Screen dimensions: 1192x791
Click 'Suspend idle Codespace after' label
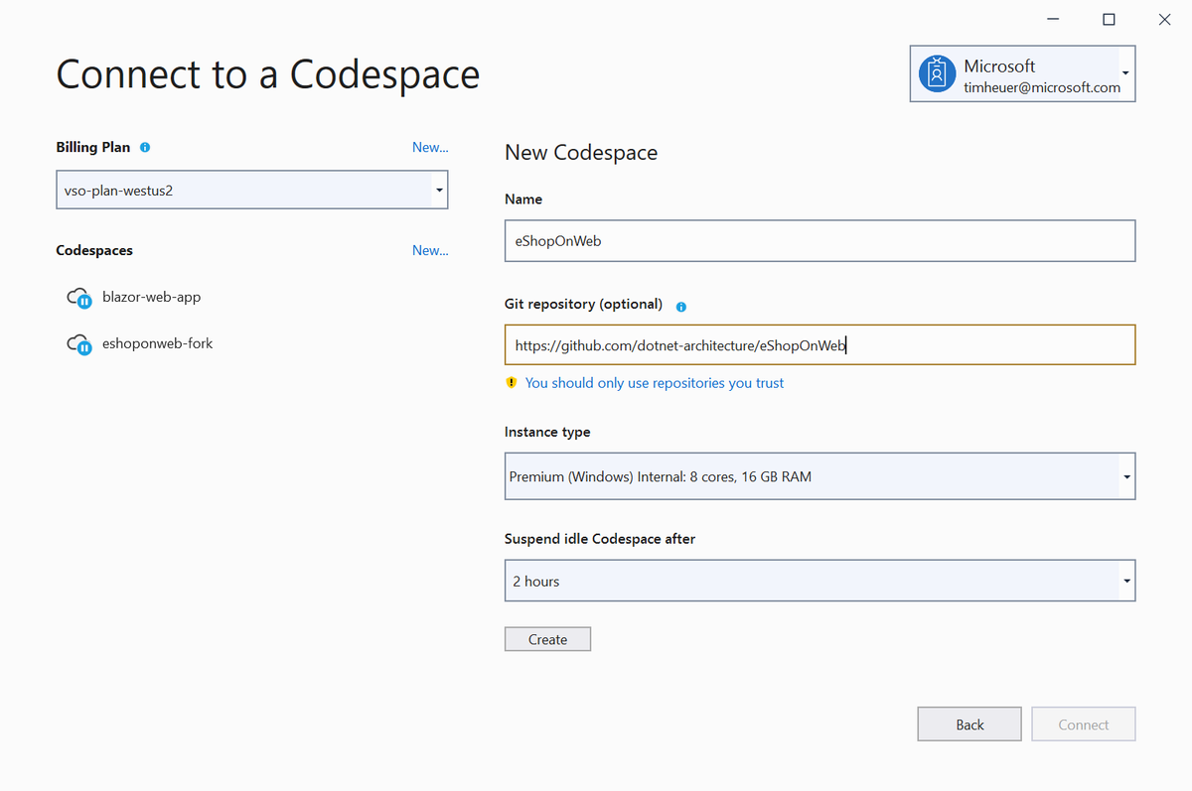click(x=600, y=539)
